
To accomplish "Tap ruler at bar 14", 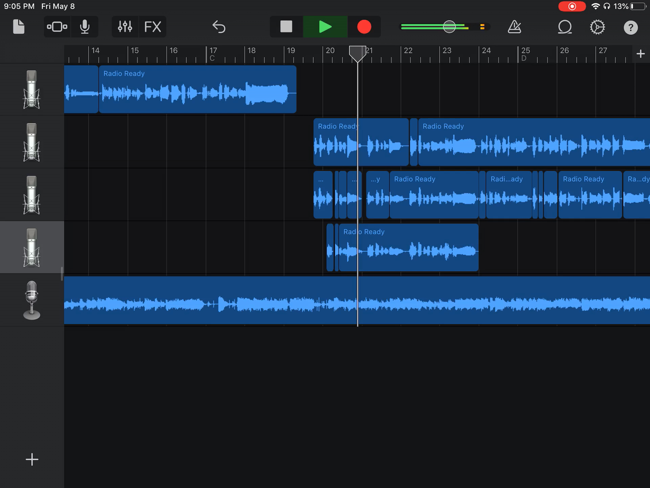I will click(x=95, y=51).
